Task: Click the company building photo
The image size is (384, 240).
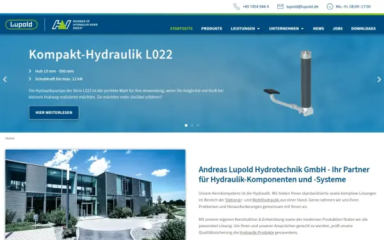Action: click(95, 195)
